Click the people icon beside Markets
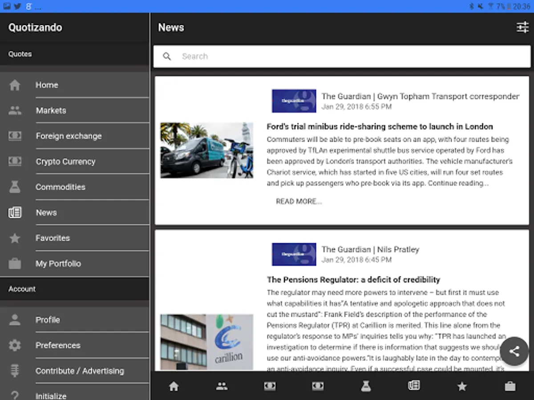 (15, 111)
